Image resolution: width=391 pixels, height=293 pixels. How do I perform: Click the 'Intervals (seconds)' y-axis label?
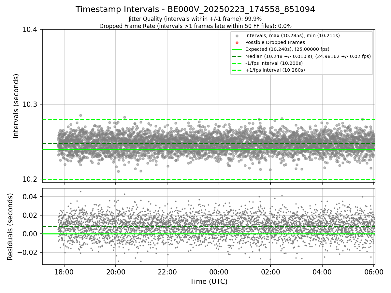16,106
